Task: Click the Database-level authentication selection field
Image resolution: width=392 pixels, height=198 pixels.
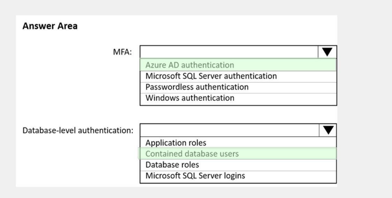Action: tap(229, 130)
